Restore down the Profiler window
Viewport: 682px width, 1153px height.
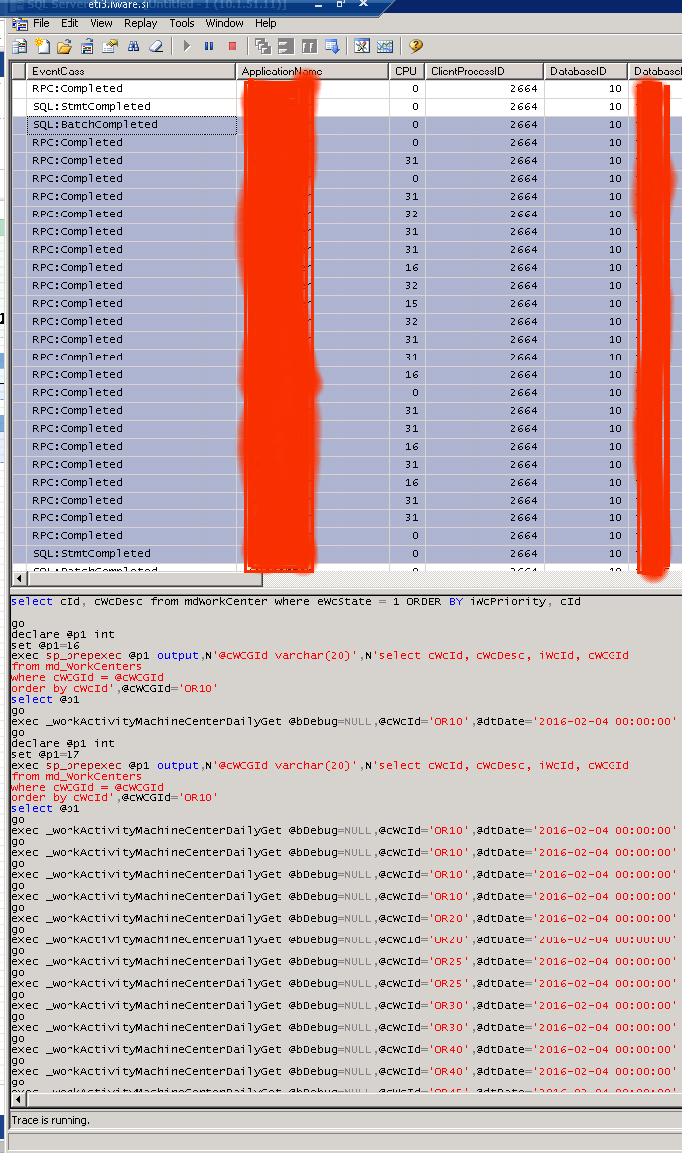pos(341,4)
